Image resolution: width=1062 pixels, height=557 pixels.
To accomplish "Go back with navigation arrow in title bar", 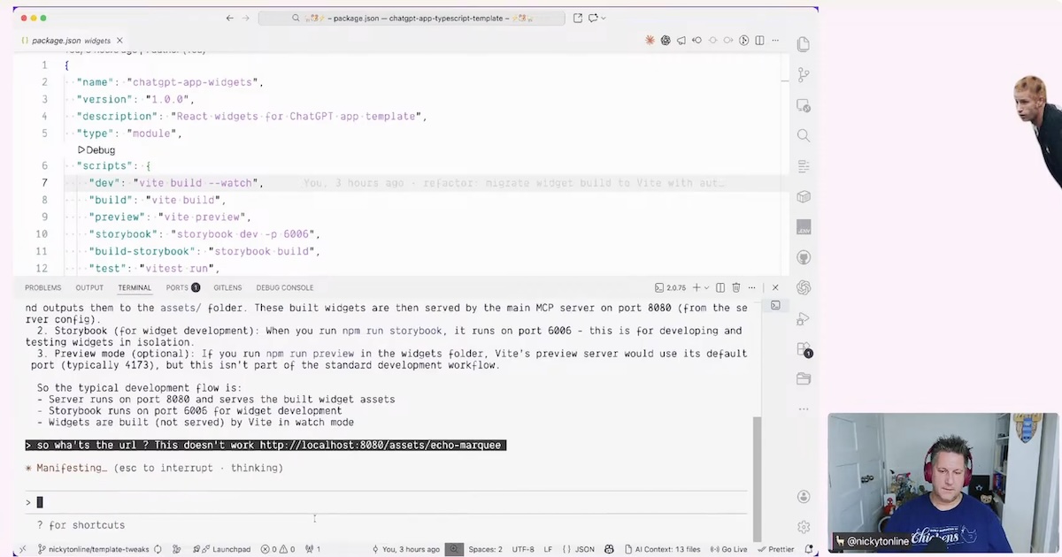I will point(230,18).
